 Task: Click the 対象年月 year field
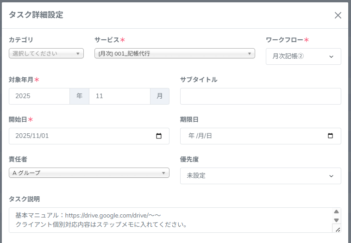[x=39, y=96]
